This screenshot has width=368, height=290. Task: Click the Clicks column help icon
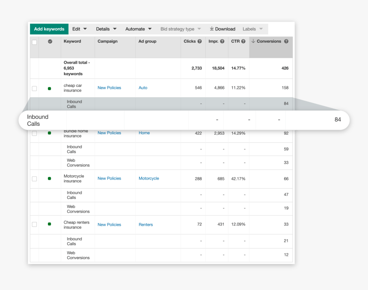coord(199,41)
